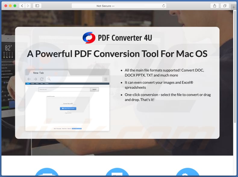The width and height of the screenshot is (238, 177).
Task: Click the green full-screen window button
Action: [x=15, y=6]
